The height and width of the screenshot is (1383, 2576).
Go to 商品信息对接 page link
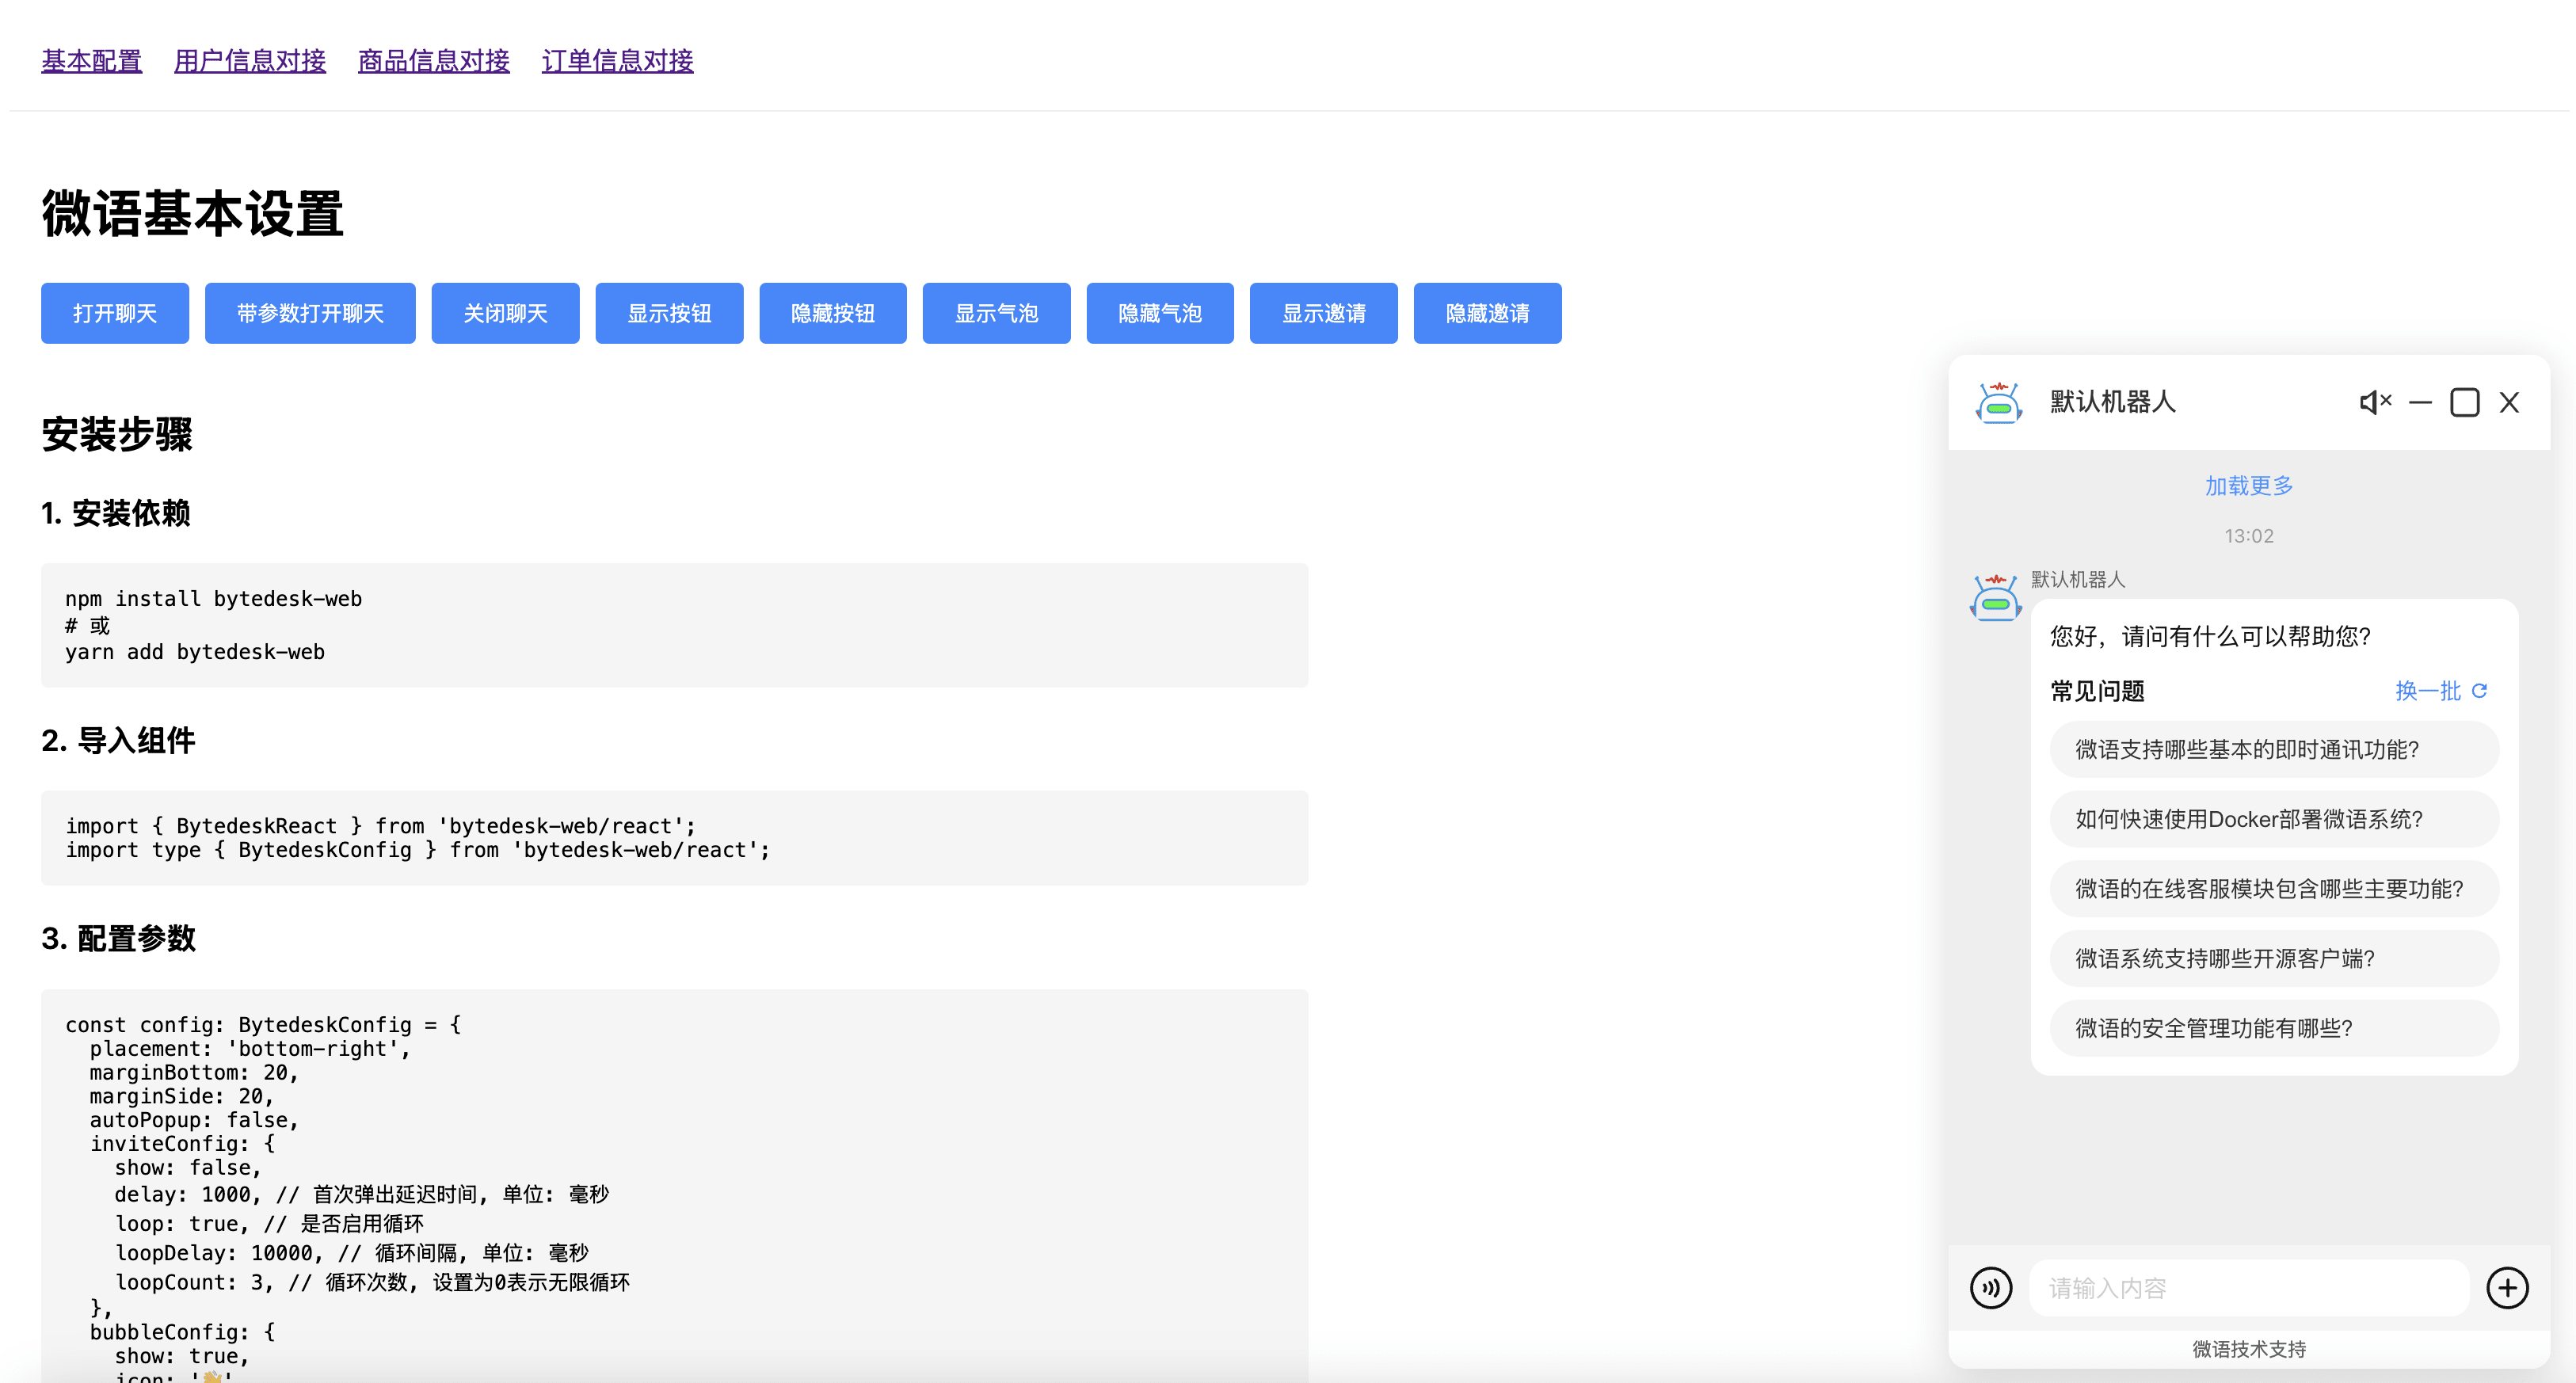coord(433,61)
